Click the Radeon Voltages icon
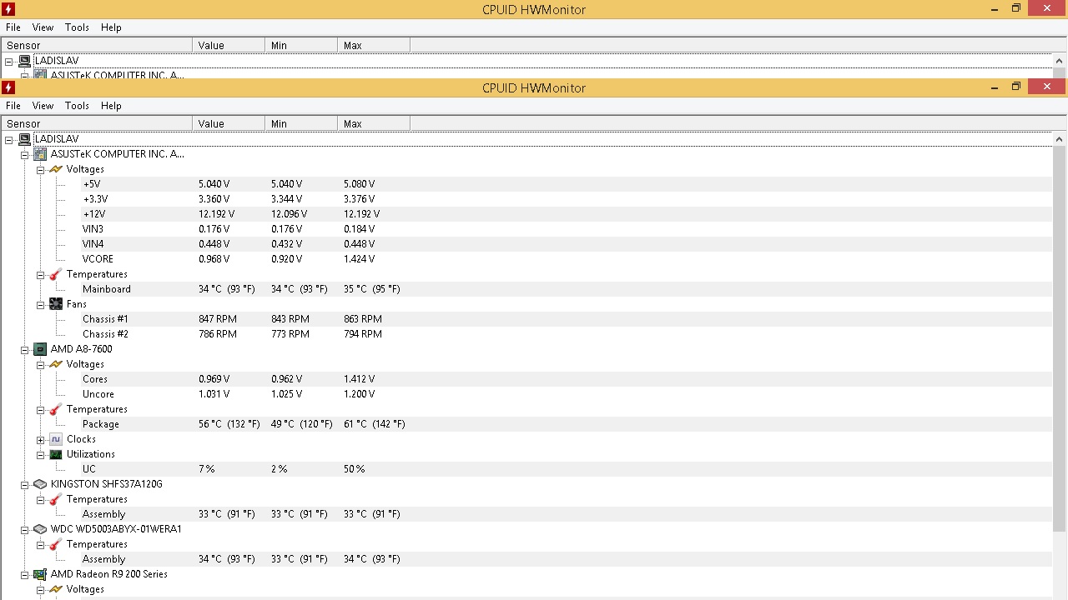1068x600 pixels. pyautogui.click(x=56, y=589)
